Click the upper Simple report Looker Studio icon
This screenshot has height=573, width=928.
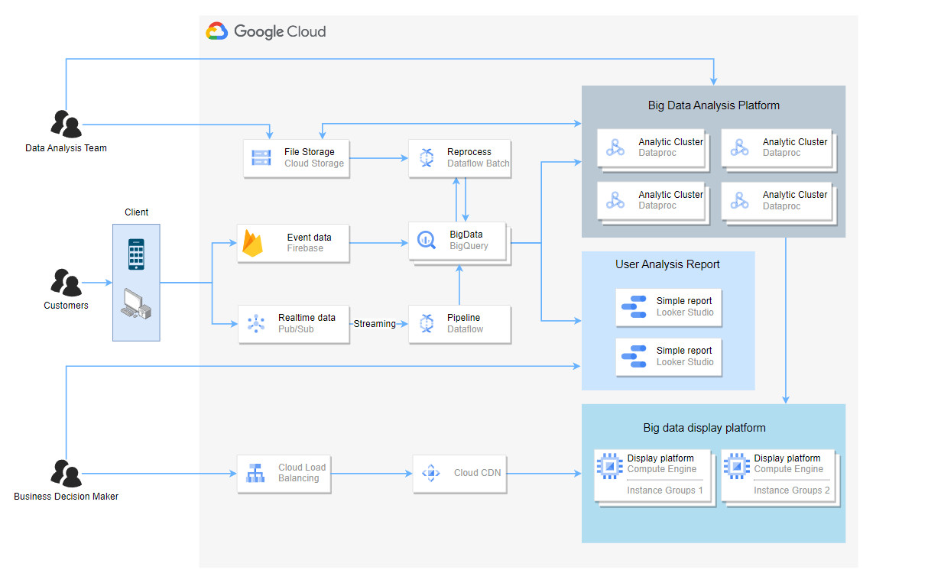[x=634, y=307]
